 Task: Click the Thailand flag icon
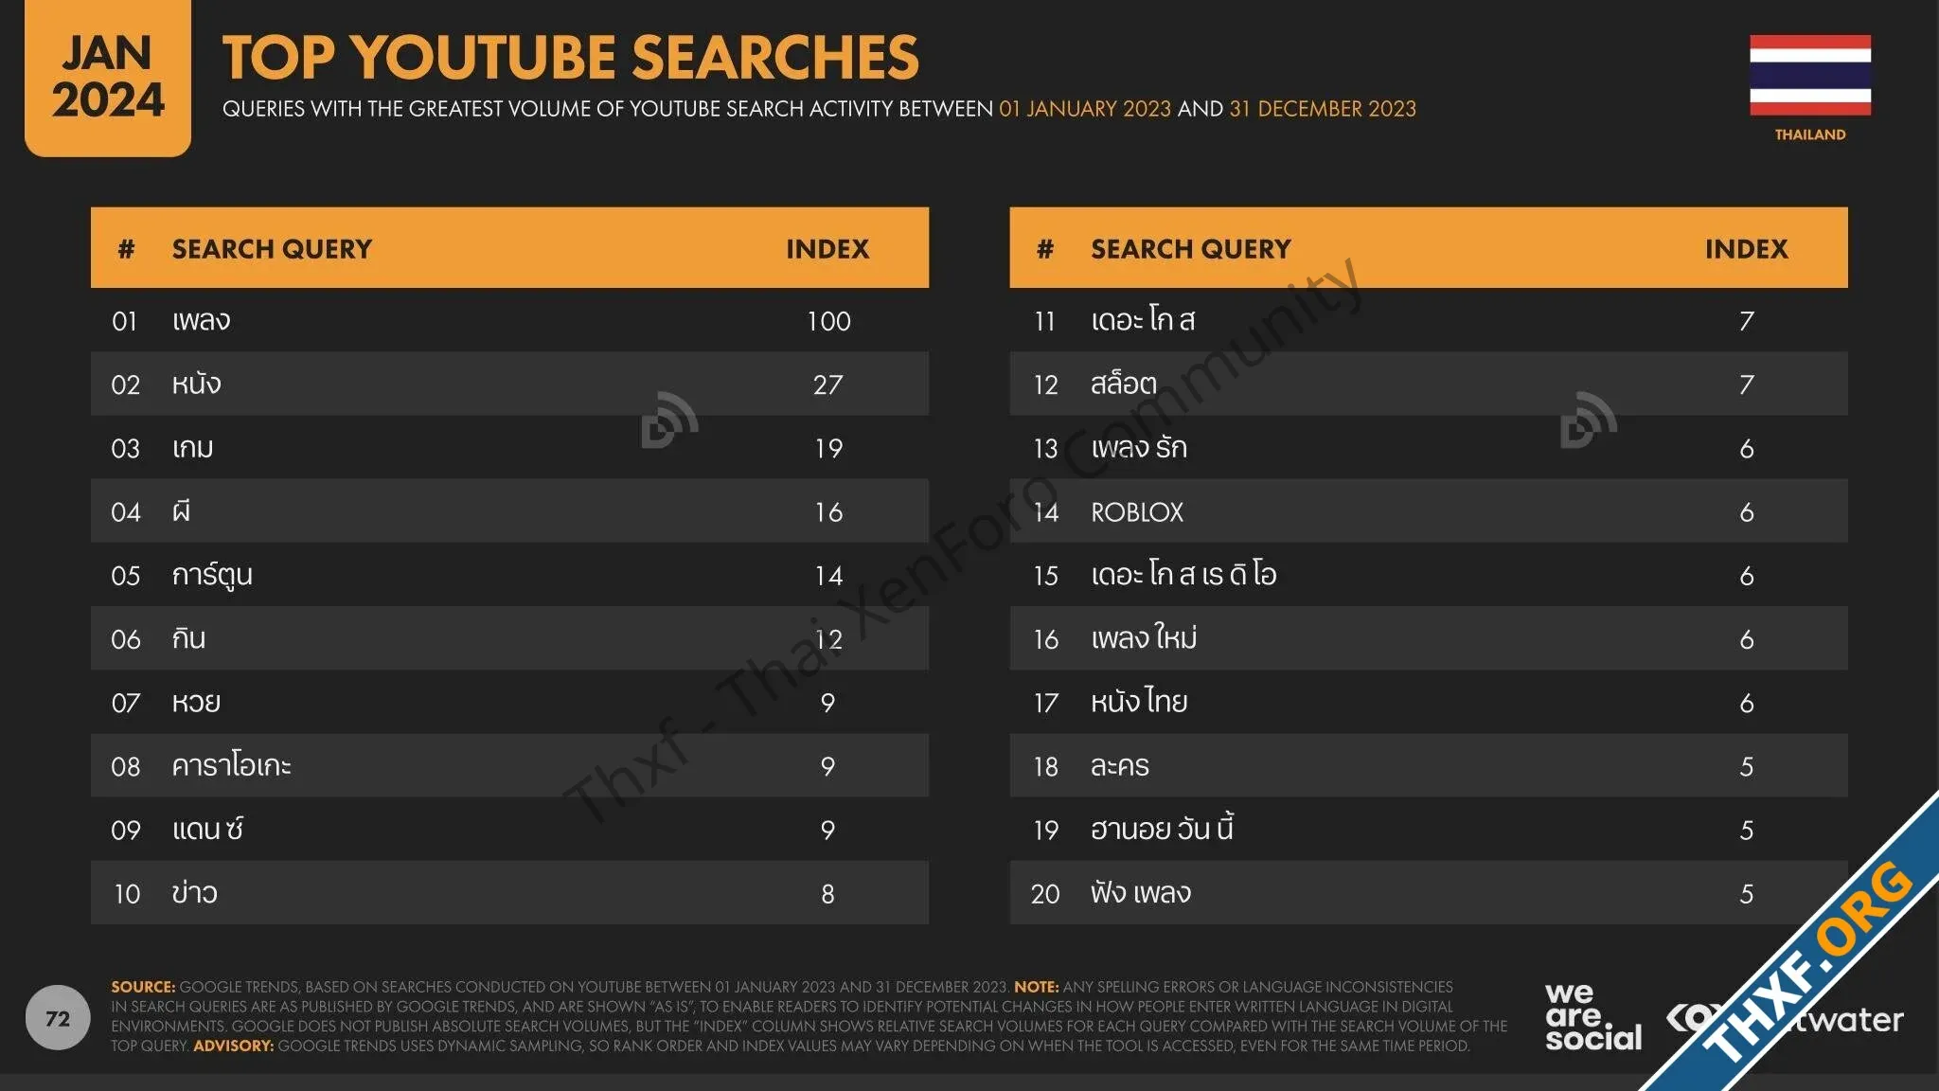click(x=1809, y=75)
